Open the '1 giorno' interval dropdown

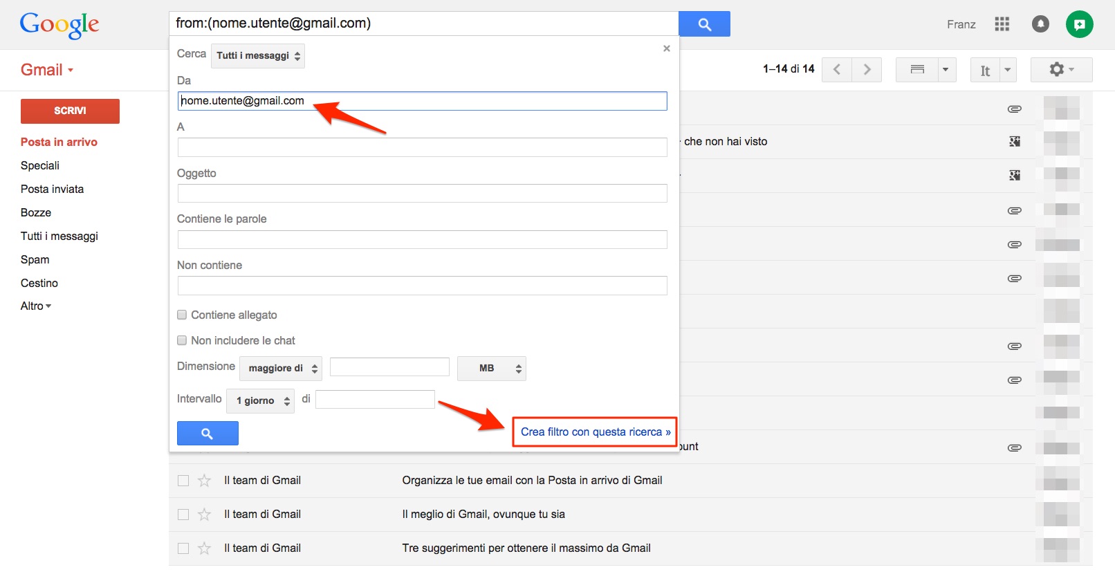click(261, 401)
